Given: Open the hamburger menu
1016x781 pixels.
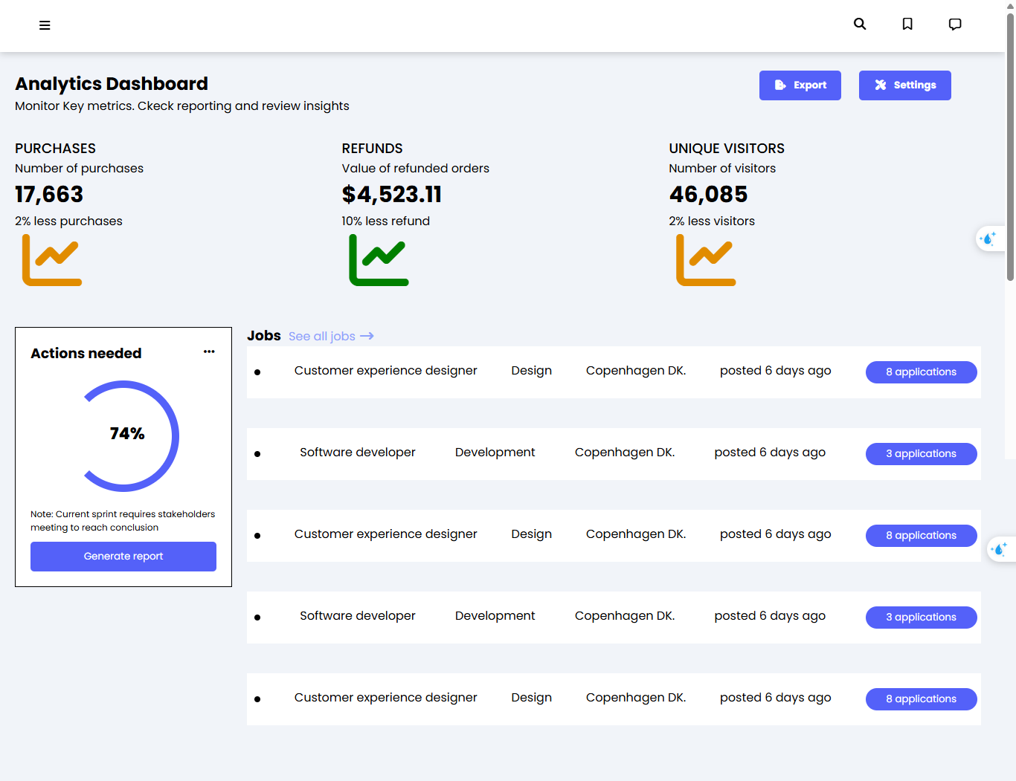Looking at the screenshot, I should click(45, 25).
